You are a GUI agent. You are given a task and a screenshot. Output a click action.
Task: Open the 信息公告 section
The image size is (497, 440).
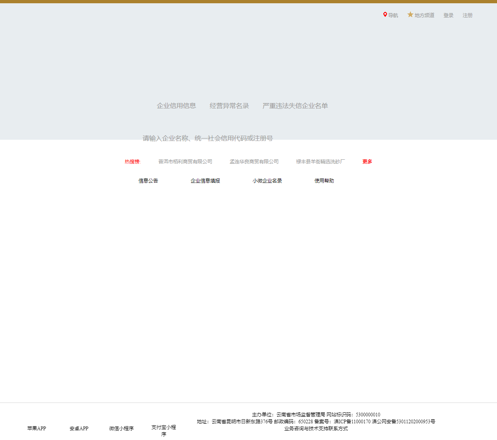click(x=148, y=180)
